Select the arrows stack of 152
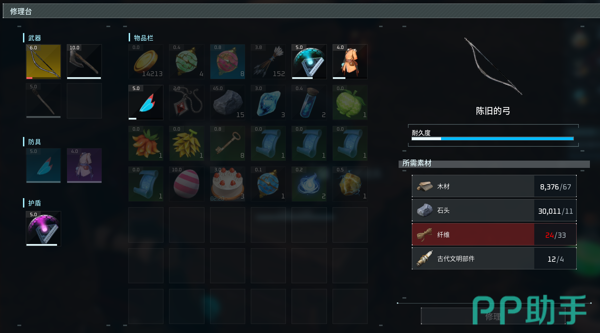Screen dimensions: 600x333 268,62
